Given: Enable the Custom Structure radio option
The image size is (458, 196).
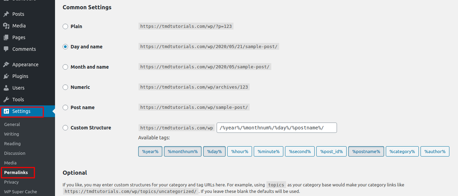Looking at the screenshot, I should pyautogui.click(x=65, y=128).
